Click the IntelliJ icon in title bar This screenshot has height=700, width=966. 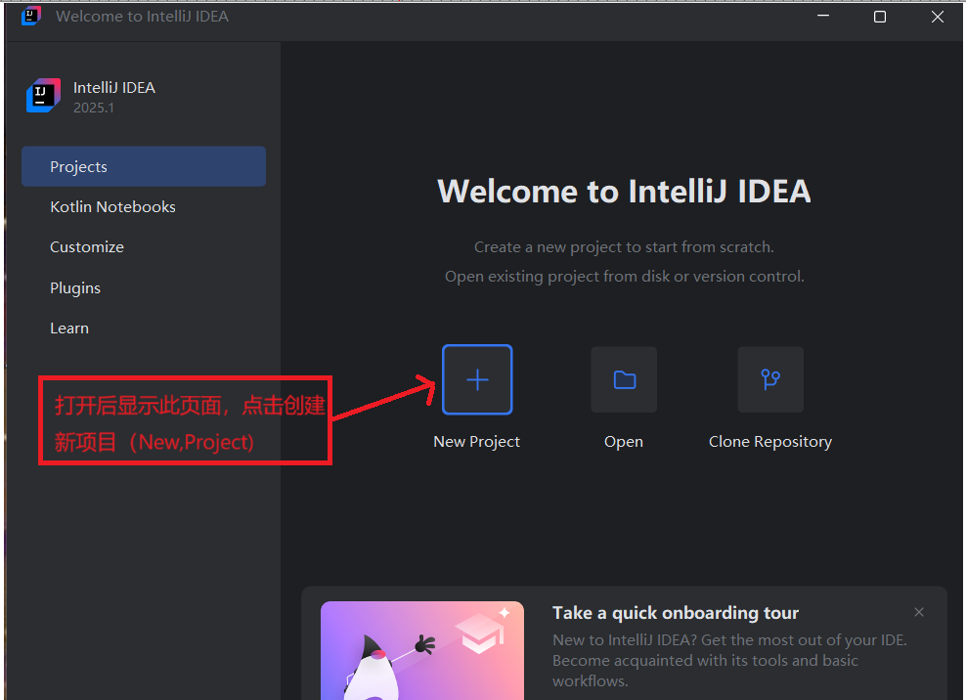click(x=31, y=16)
